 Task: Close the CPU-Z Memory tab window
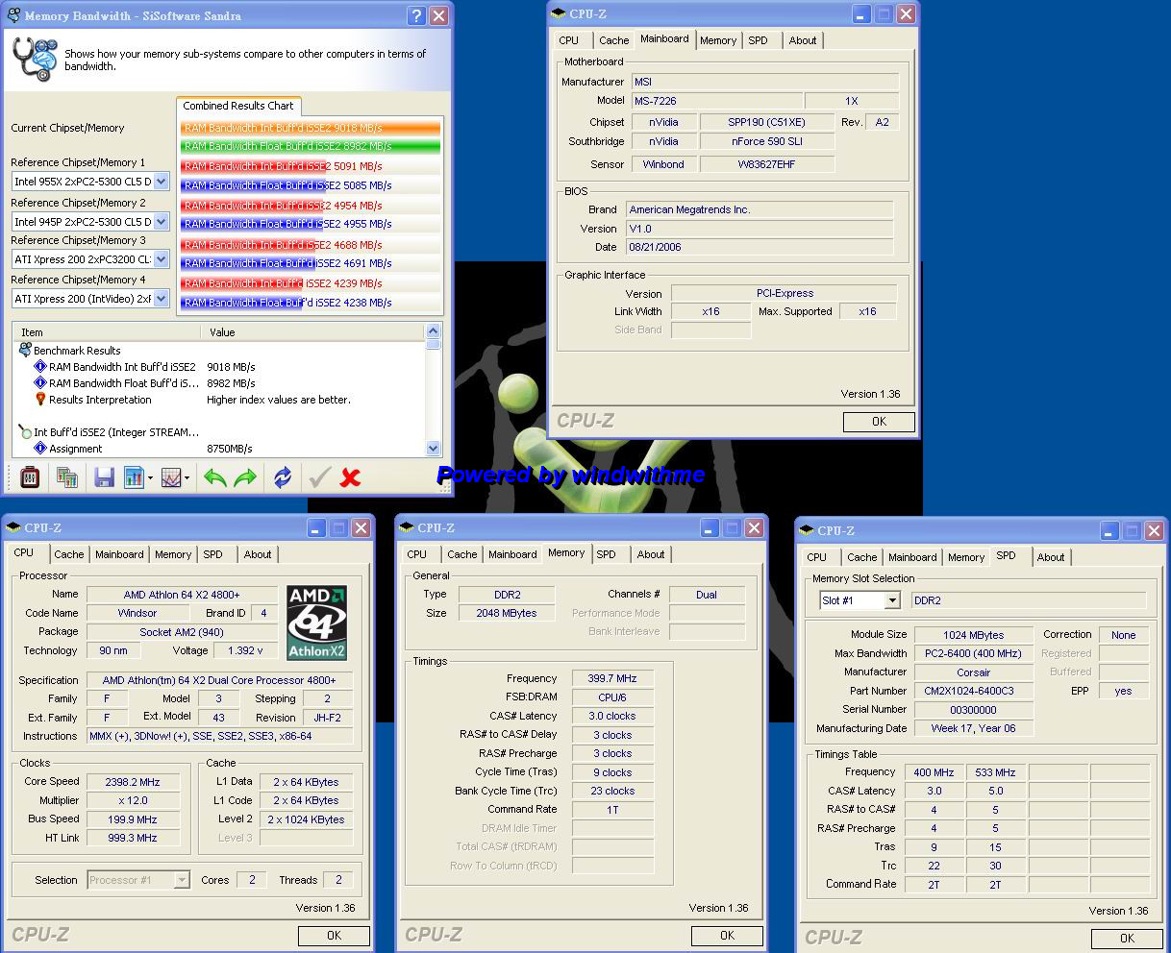click(755, 527)
